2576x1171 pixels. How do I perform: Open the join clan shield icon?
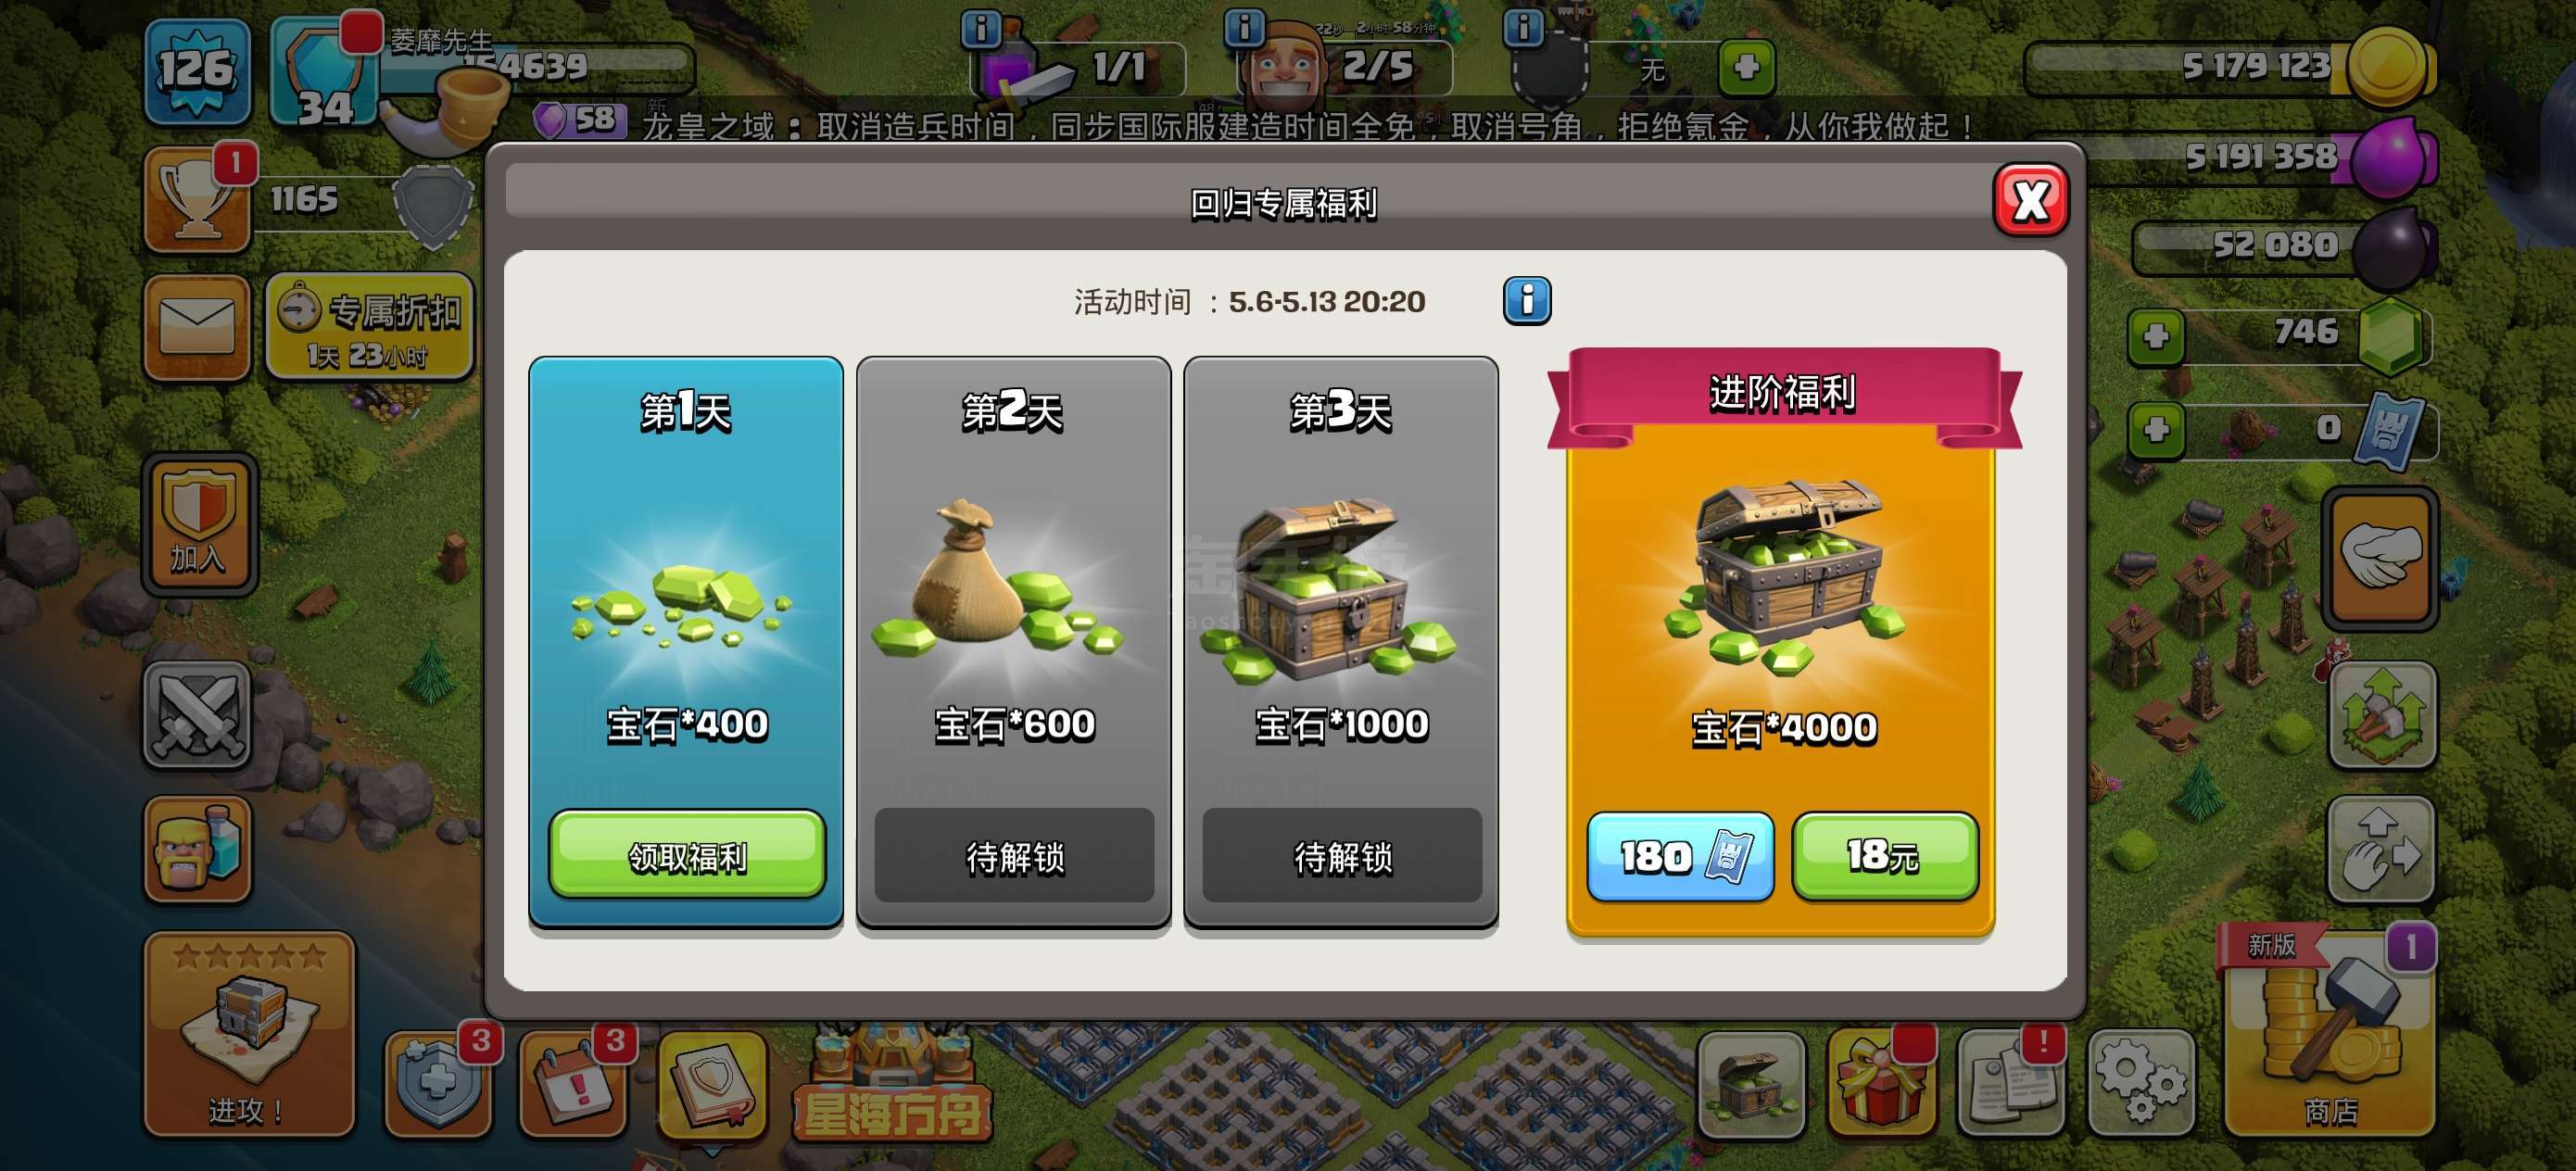click(199, 525)
